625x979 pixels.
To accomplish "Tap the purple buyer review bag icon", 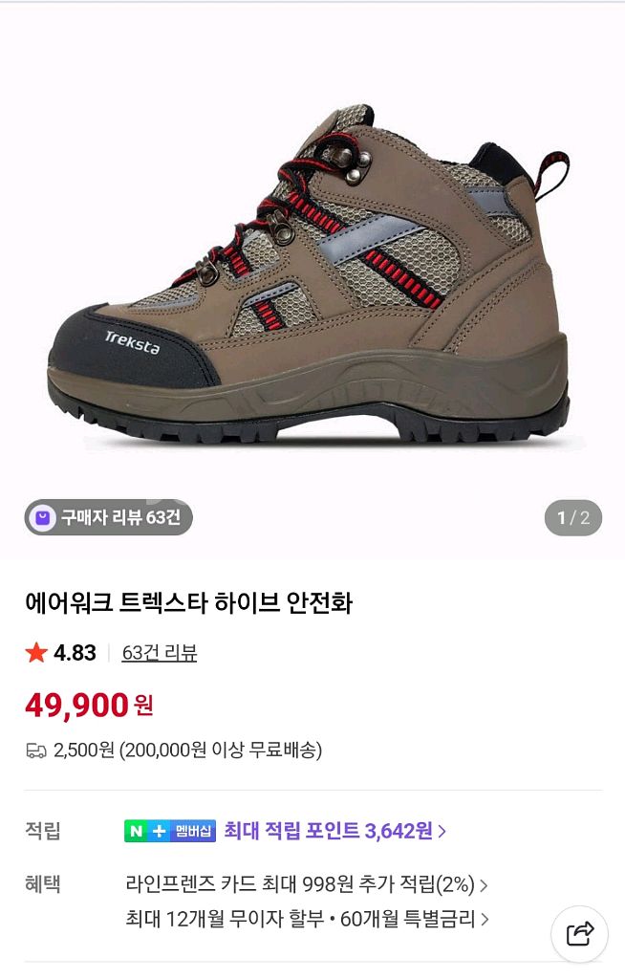I will click(42, 517).
